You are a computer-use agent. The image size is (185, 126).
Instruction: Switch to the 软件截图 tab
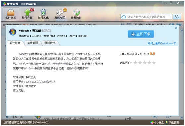click(x=33, y=43)
